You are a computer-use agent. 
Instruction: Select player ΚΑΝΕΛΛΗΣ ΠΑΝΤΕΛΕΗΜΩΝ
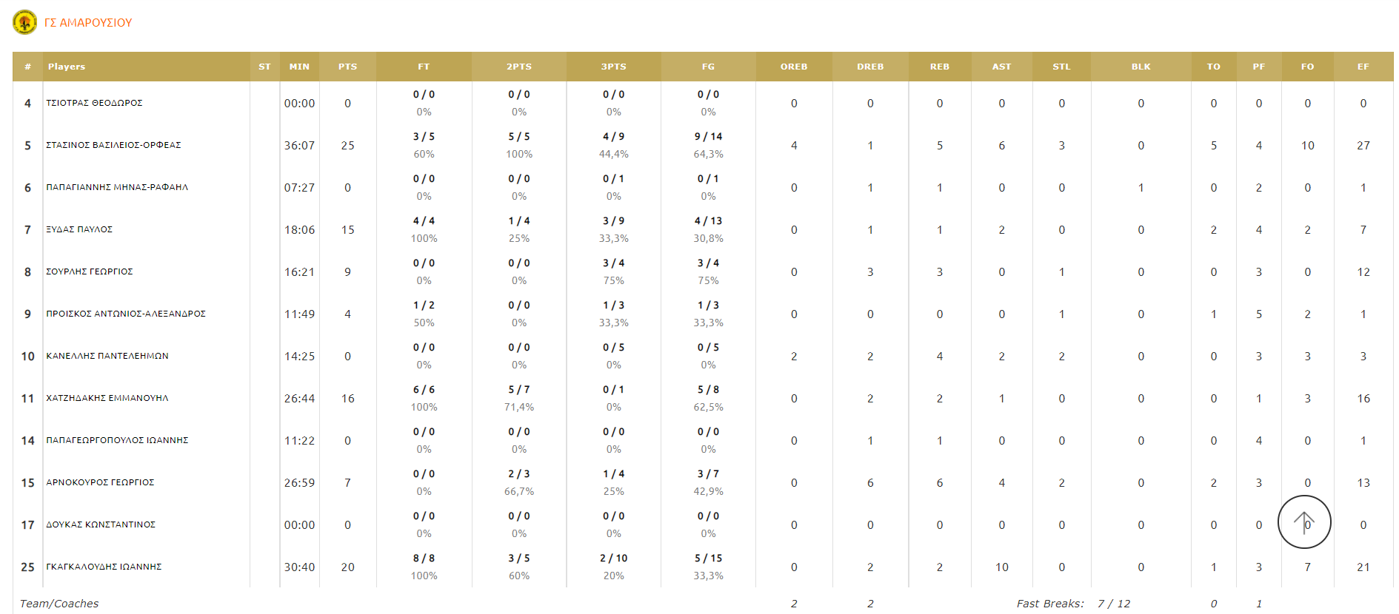[107, 356]
